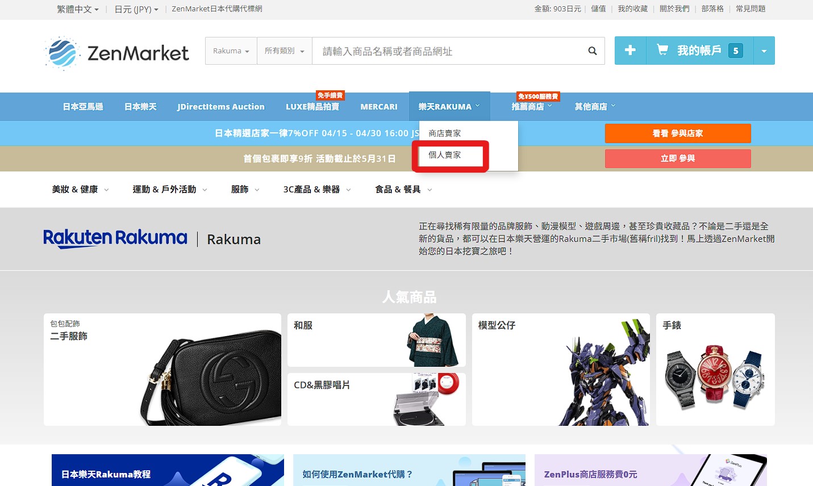
Task: Click the cart count badge showing 5
Action: pos(736,51)
